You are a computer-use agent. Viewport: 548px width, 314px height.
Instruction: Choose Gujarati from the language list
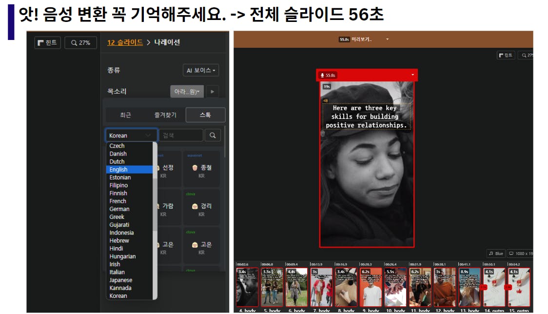pos(129,225)
